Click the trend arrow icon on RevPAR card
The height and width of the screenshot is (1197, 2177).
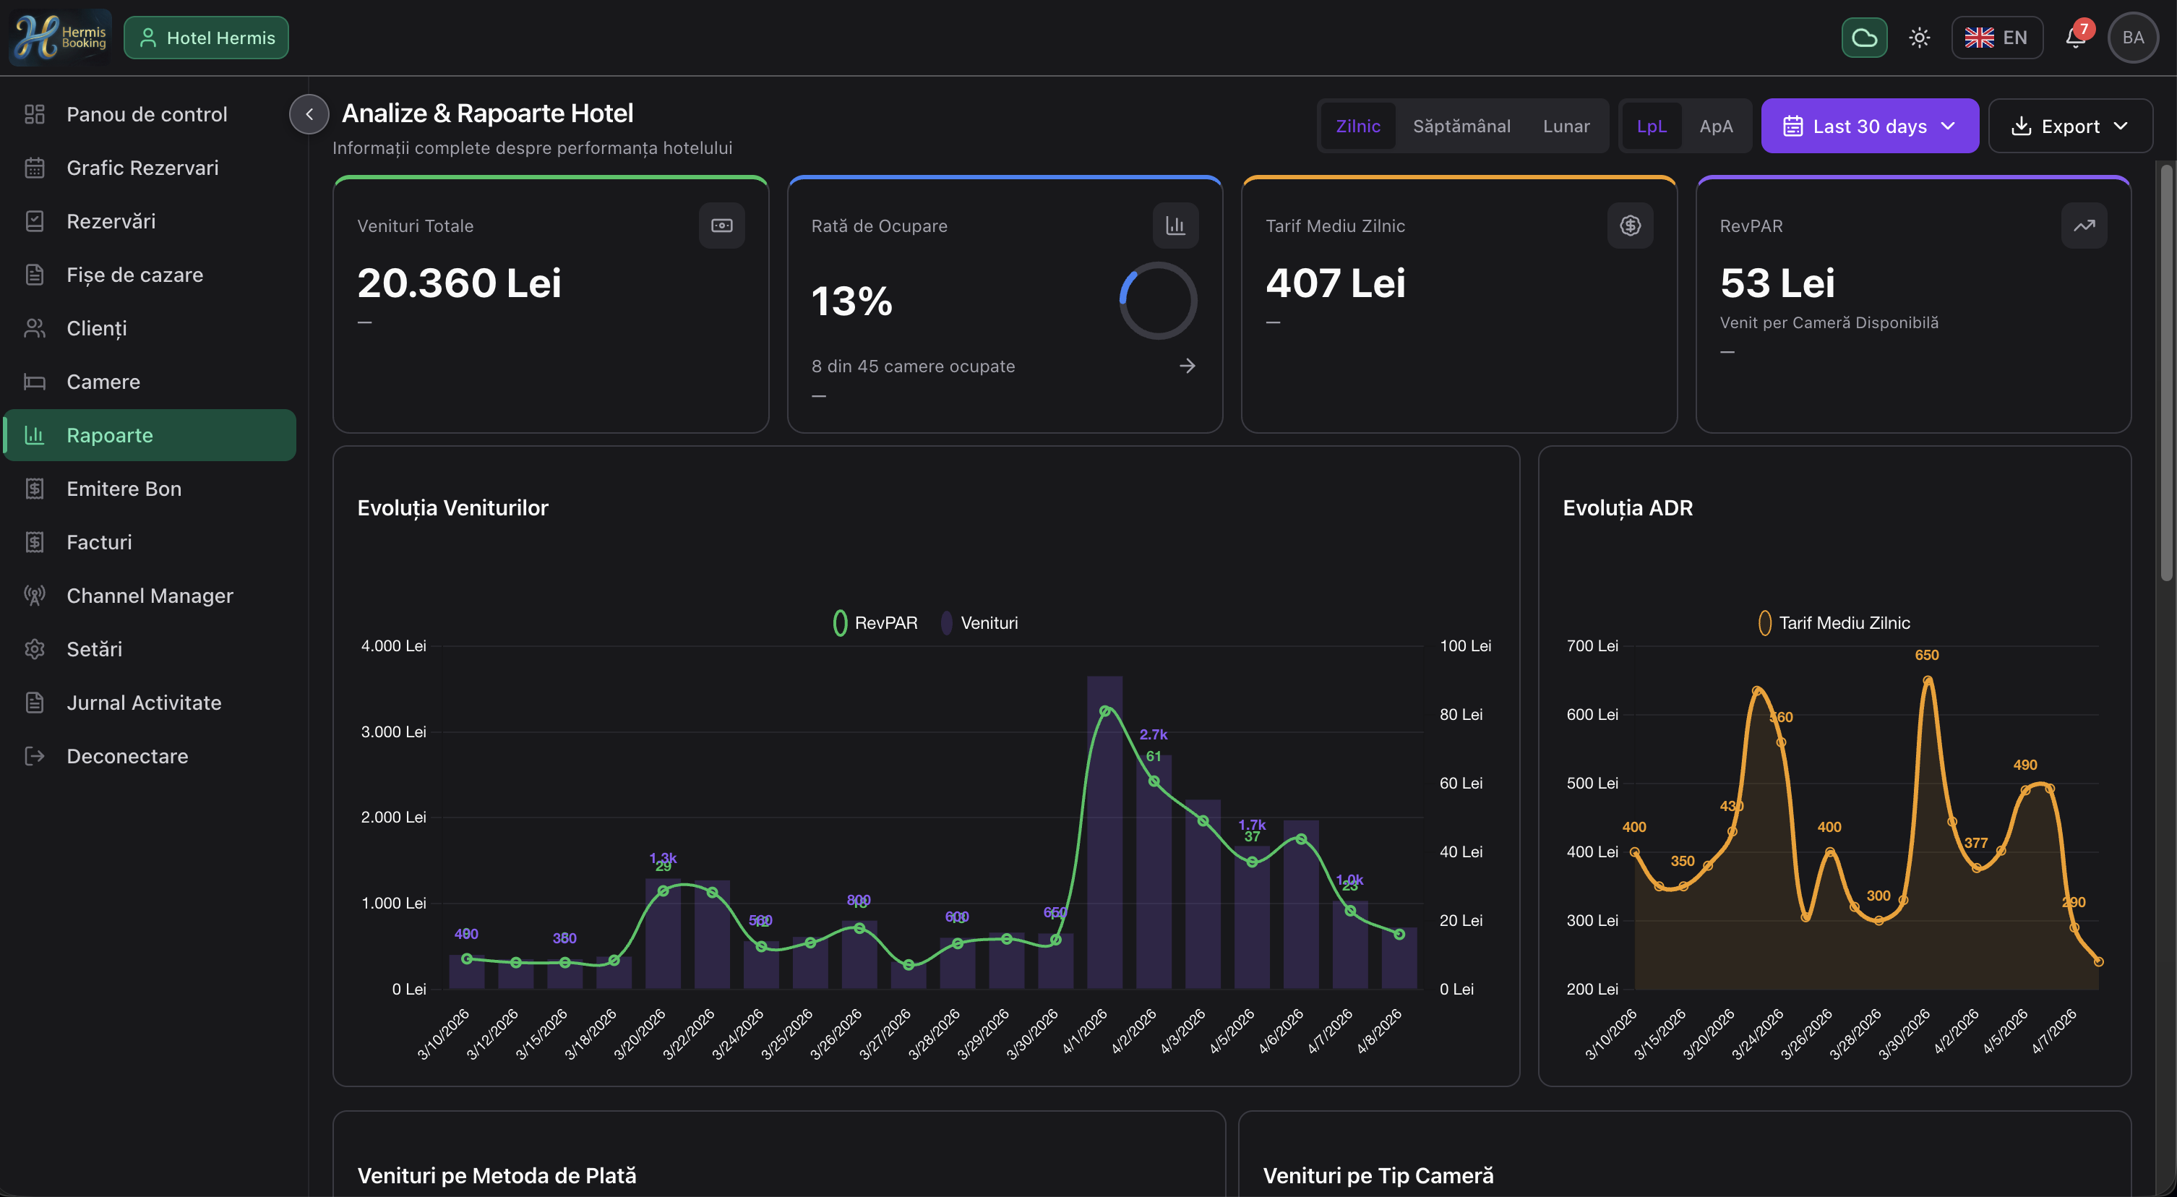[2083, 226]
